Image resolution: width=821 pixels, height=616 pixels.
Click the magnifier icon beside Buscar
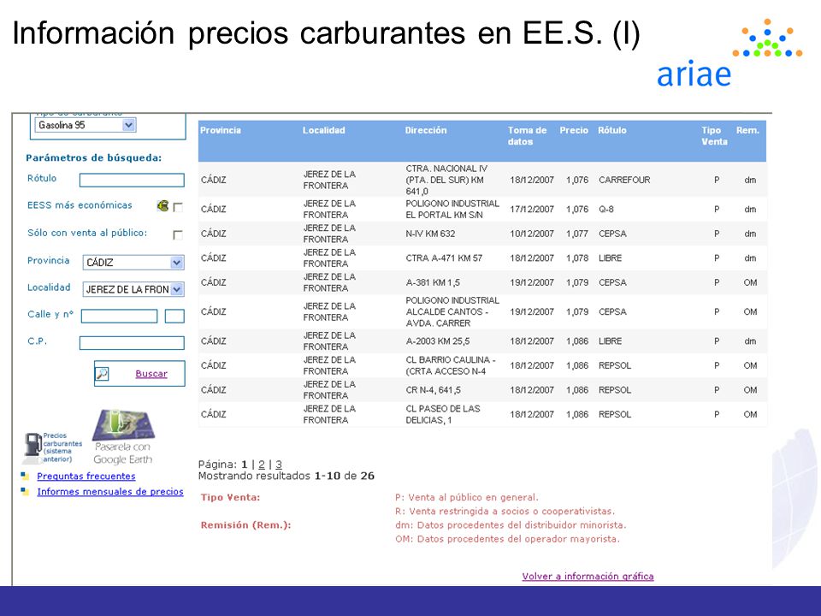[x=102, y=374]
